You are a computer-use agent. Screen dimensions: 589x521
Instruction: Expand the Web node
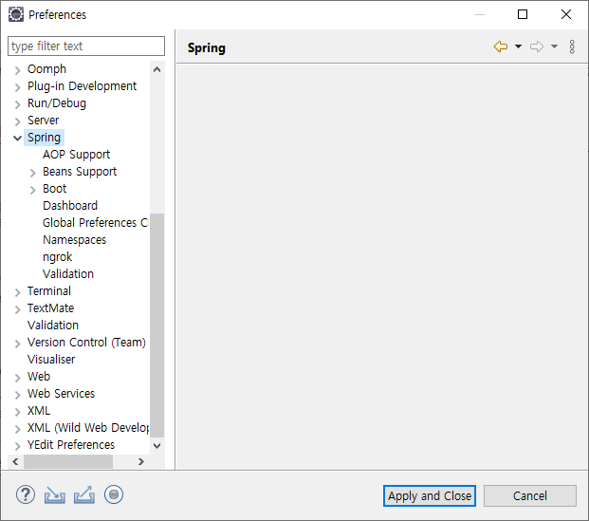[x=17, y=378]
